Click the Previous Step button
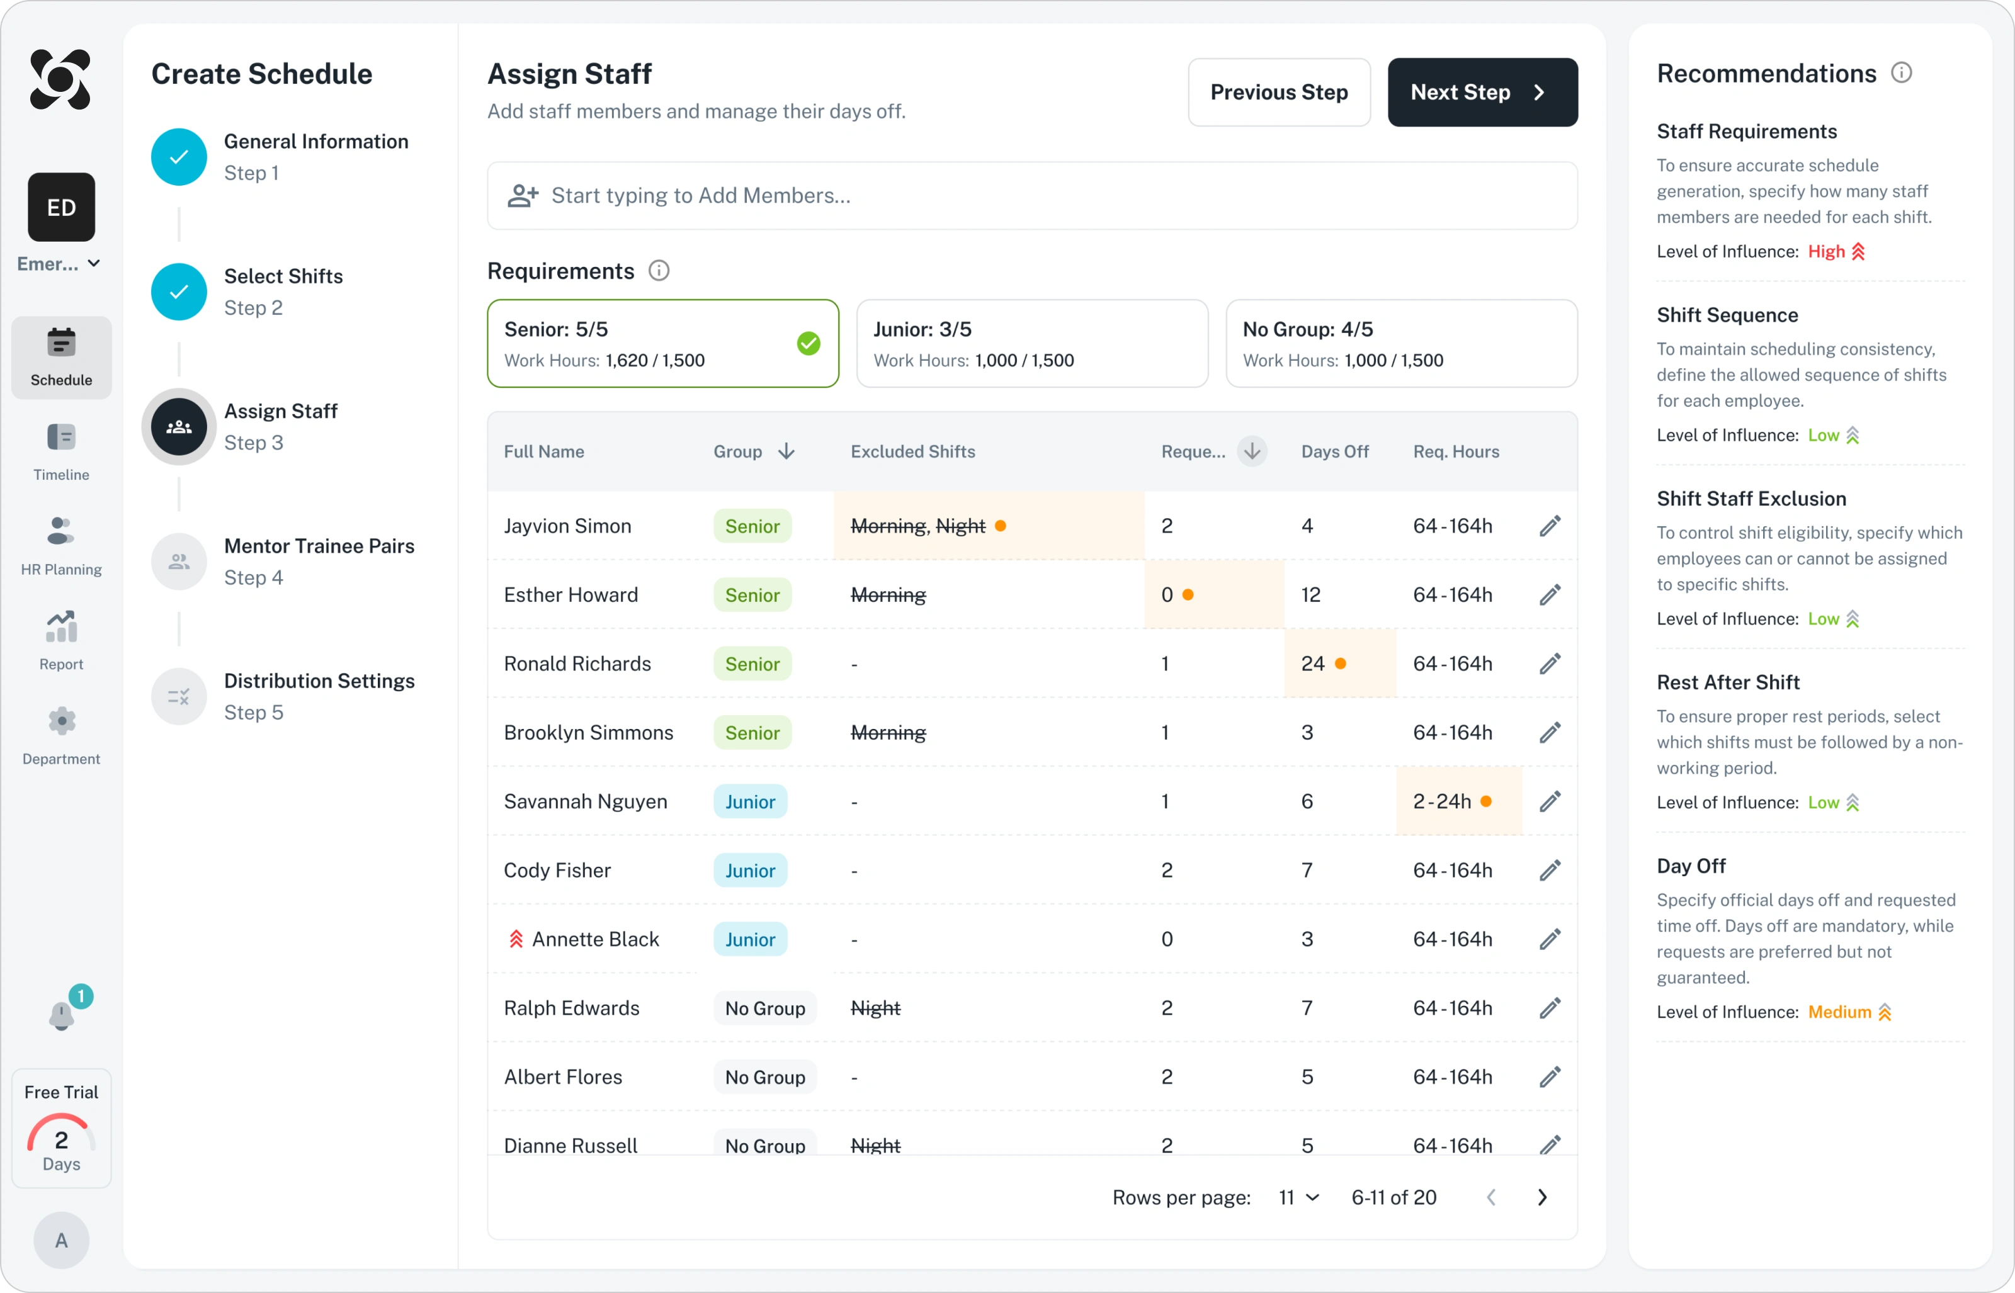This screenshot has height=1293, width=2015. (x=1279, y=93)
